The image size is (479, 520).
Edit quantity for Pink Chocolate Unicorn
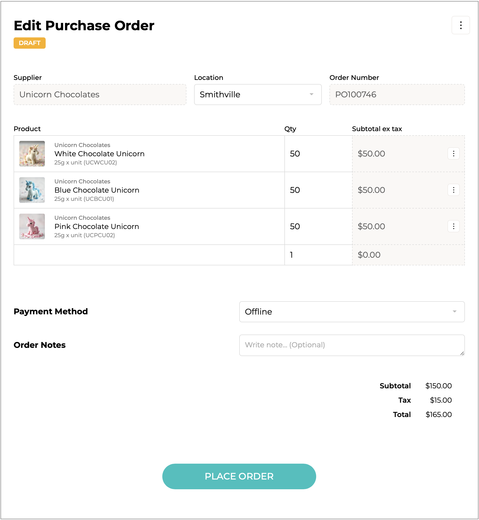tap(318, 226)
